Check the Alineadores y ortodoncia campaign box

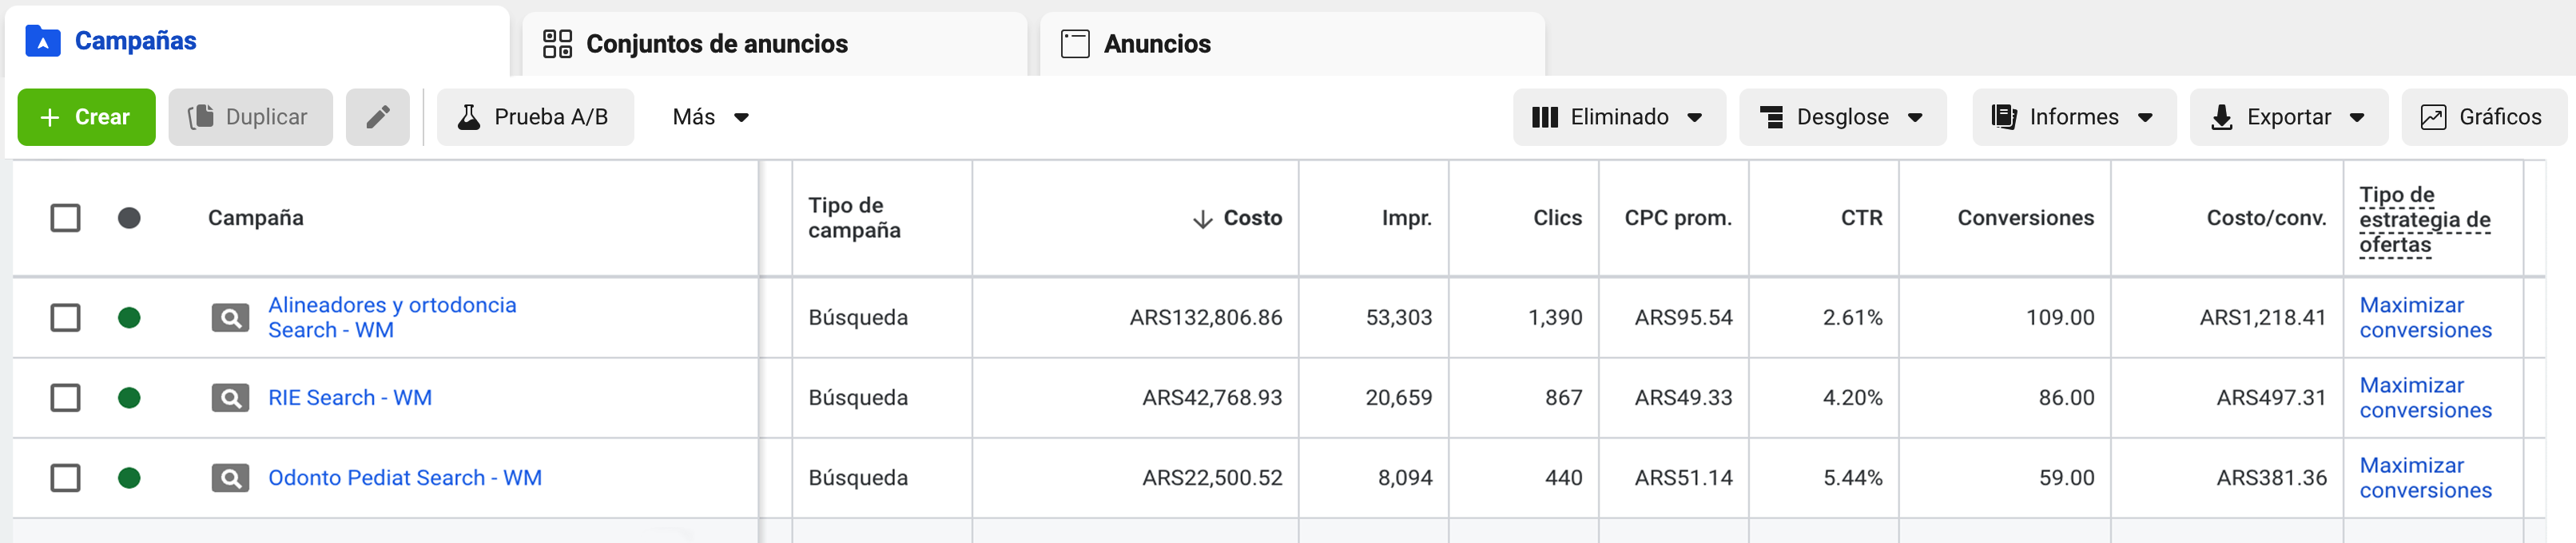66,318
